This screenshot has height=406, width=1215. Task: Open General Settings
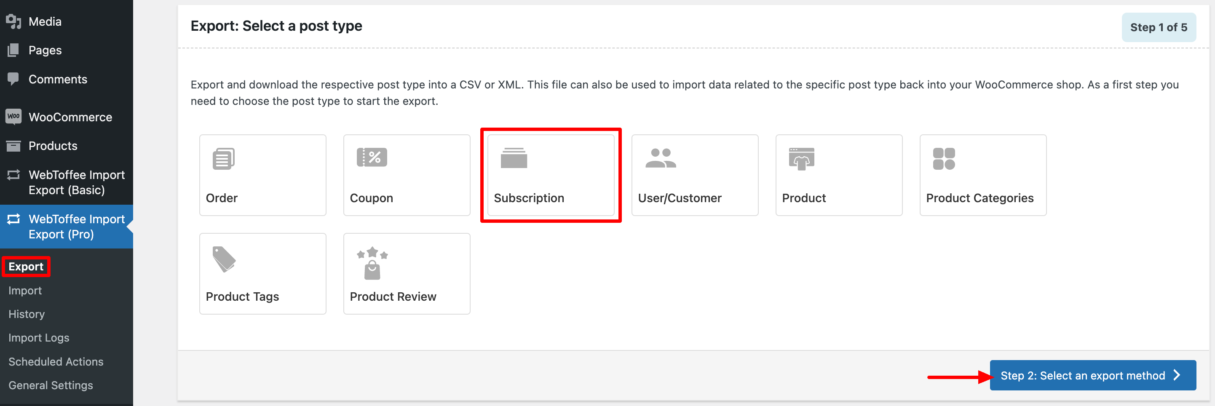click(50, 385)
